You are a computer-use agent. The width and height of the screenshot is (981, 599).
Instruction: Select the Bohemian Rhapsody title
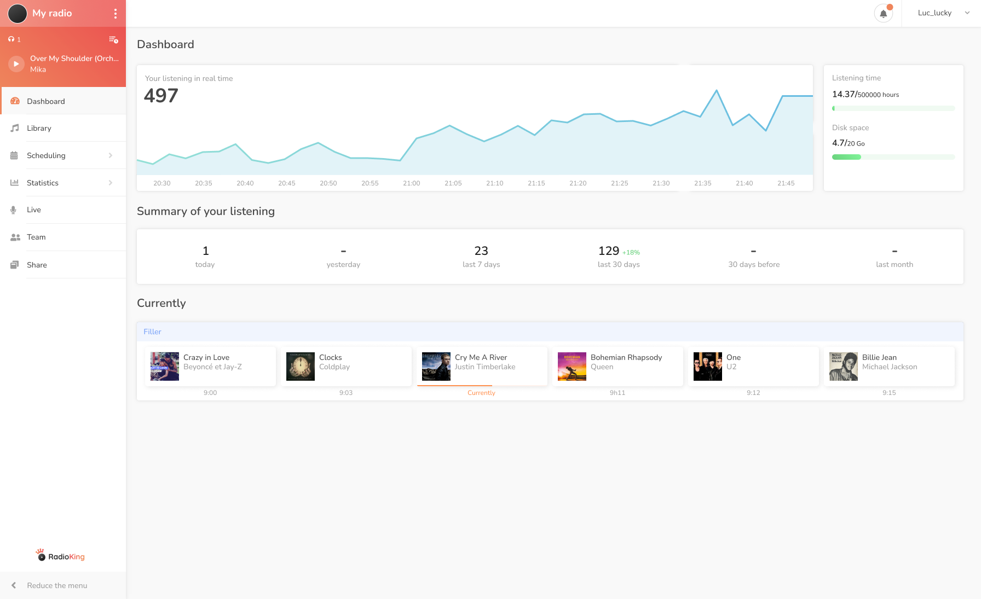[x=626, y=357]
